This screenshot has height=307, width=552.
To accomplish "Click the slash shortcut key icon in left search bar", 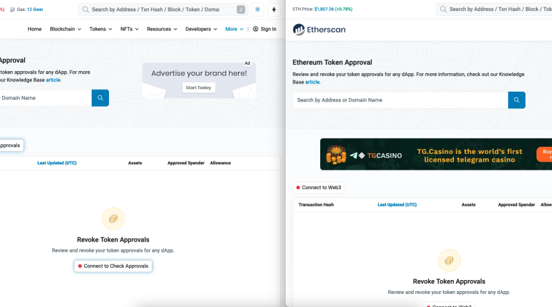I will click(241, 10).
